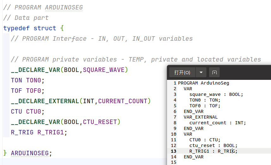Click '__DECLARE_VAR(BOOL,SQUARE_WAVE)' code line
The image size is (271, 165).
tap(69, 70)
